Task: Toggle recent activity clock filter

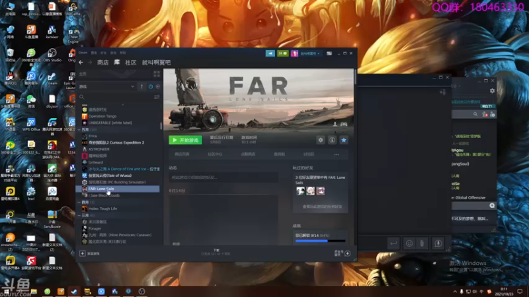Action: pos(151,86)
